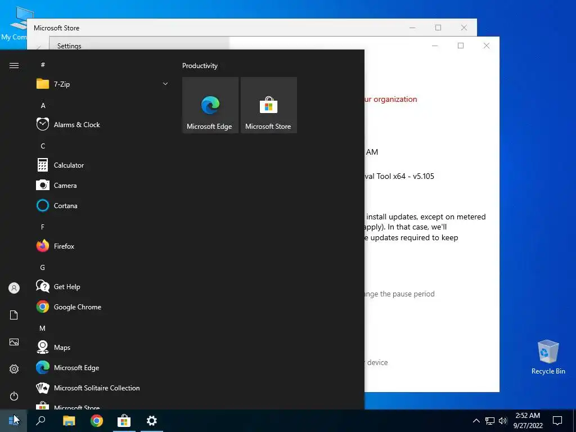Screen dimensions: 576x432
Task: Select the Productivity group header
Action: point(200,66)
